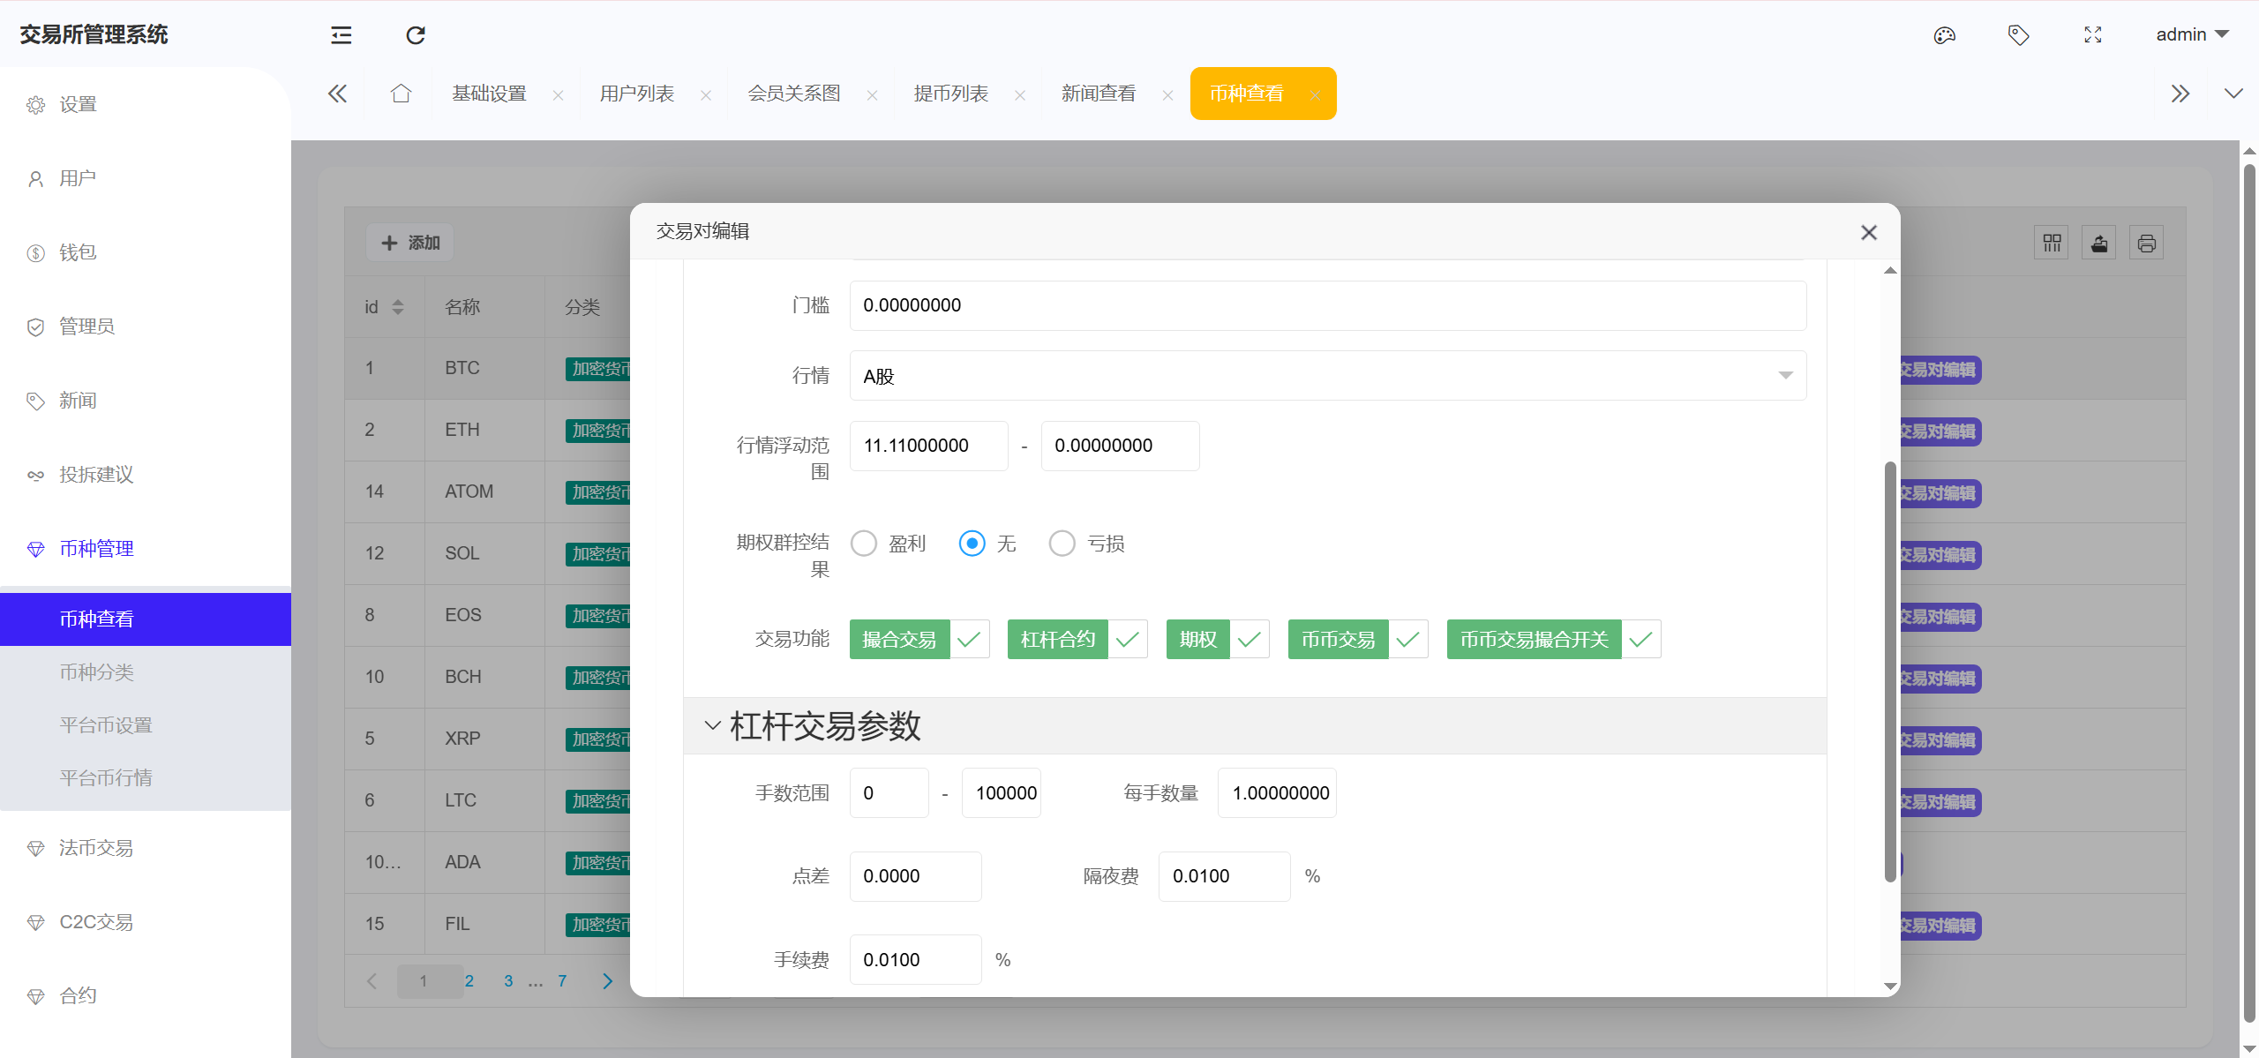
Task: Open the theme palette settings icon
Action: click(1945, 35)
